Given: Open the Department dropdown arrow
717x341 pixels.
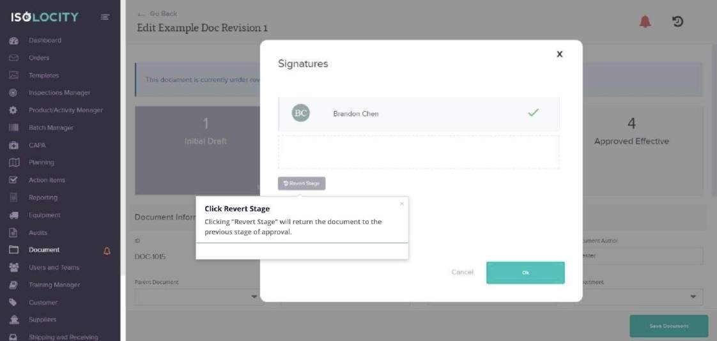Looking at the screenshot, I should point(693,297).
